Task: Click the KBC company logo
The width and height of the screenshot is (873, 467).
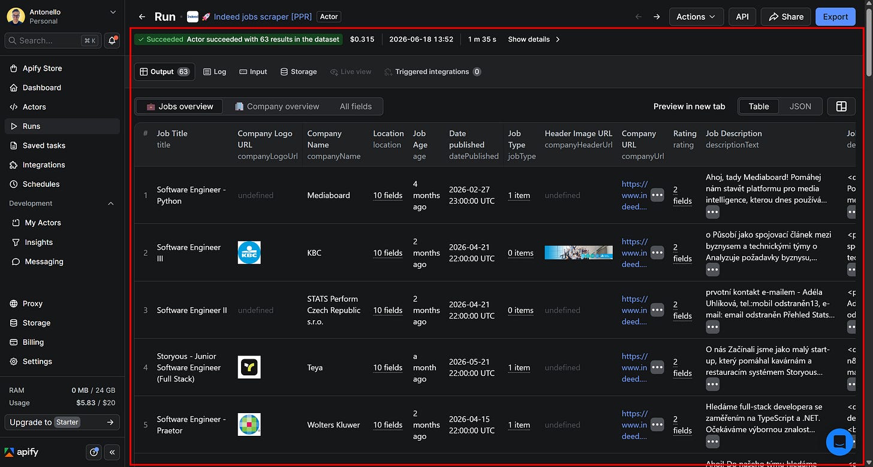Action: 249,253
